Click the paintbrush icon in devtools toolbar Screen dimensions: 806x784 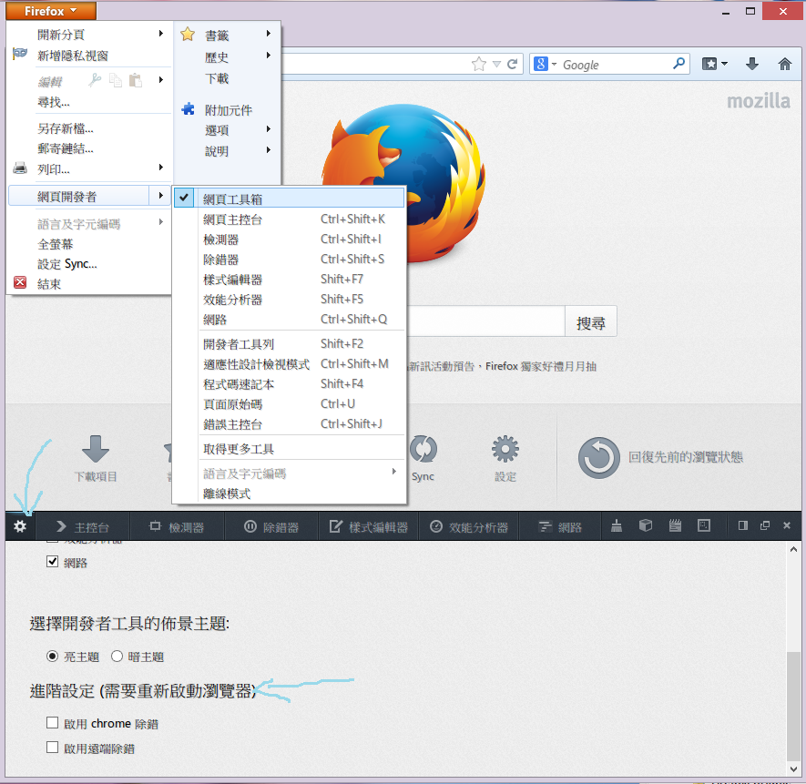point(617,526)
